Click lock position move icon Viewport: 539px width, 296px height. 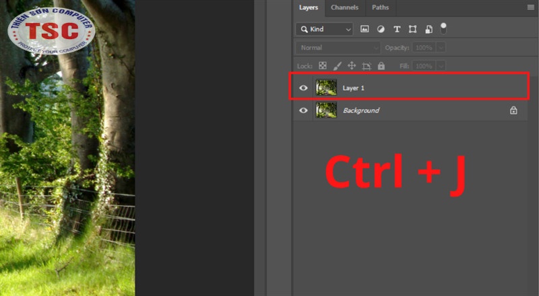[352, 66]
